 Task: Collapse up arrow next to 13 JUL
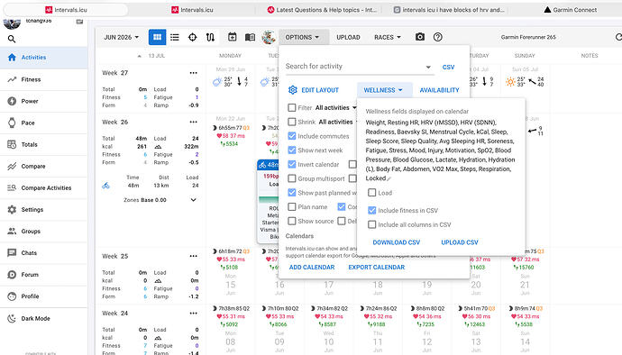(x=139, y=56)
